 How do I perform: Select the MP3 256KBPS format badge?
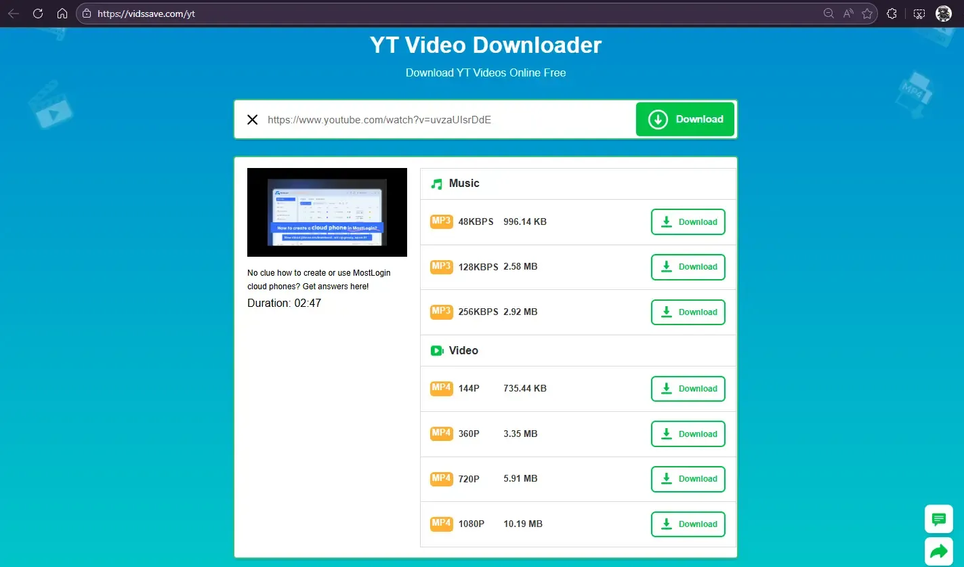tap(441, 312)
